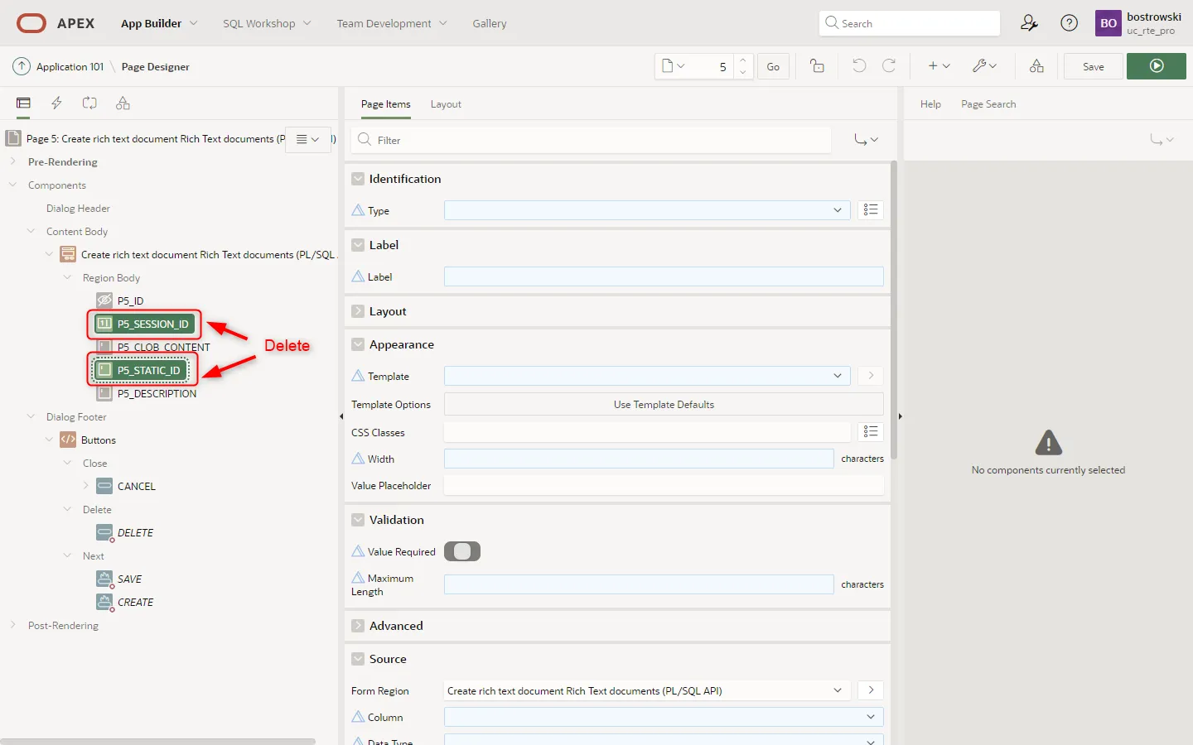1193x745 pixels.
Task: Click the Redo arrow icon
Action: point(889,66)
